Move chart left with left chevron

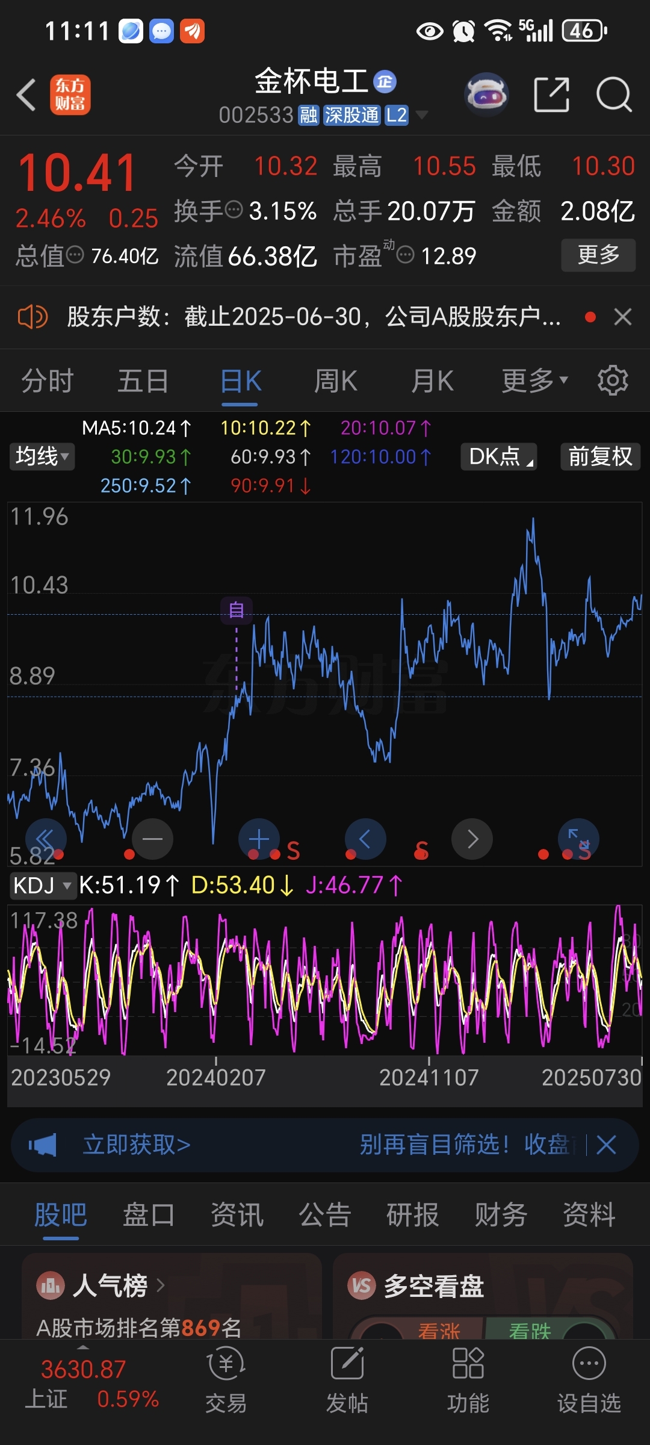tap(365, 839)
